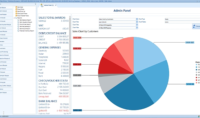Open the Check/Voucher Module in the sidebar
The height and width of the screenshot is (118, 200).
(x=6, y=25)
